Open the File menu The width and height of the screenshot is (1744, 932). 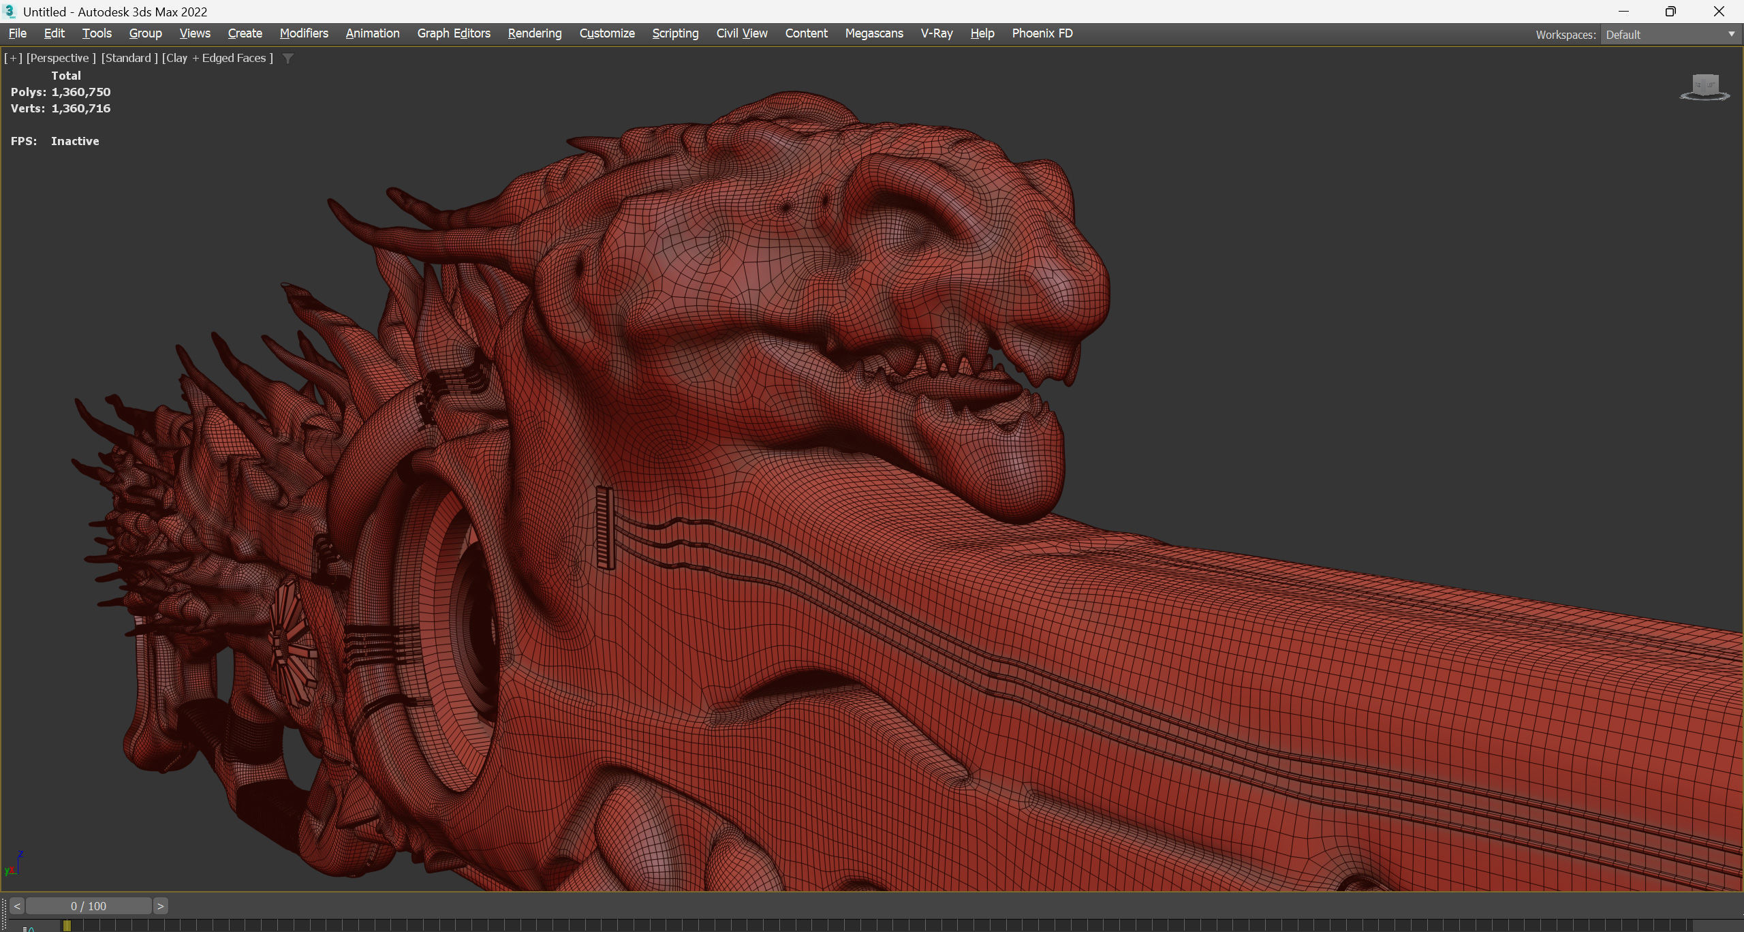(x=18, y=33)
